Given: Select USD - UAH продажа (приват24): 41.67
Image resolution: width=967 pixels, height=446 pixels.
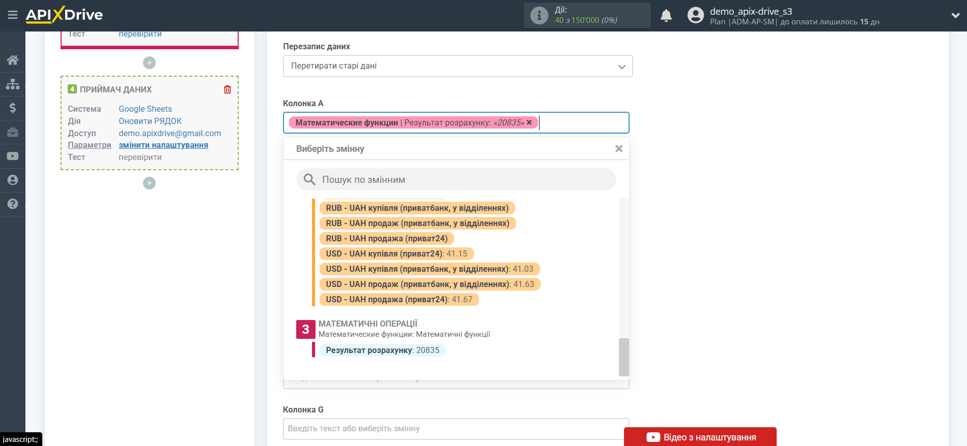Looking at the screenshot, I should click(x=399, y=299).
